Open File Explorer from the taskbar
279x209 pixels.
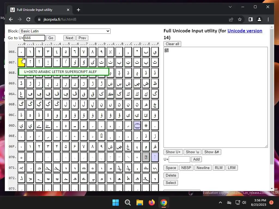(140, 202)
